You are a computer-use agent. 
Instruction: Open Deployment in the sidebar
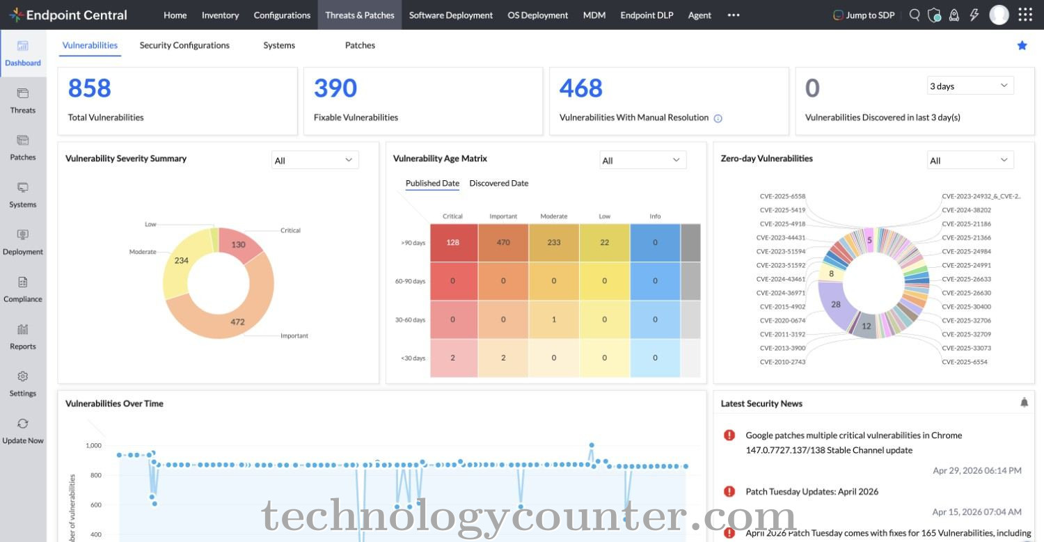pyautogui.click(x=23, y=243)
